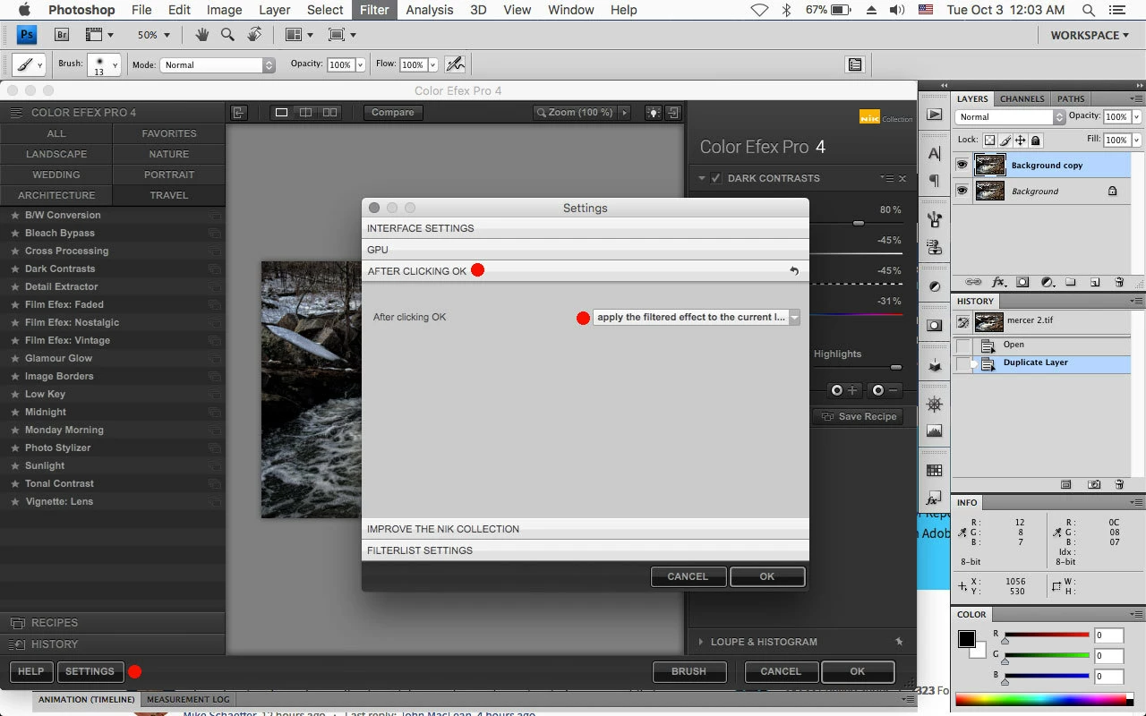This screenshot has height=716, width=1146.
Task: Hide the Background copy layer eye
Action: click(x=962, y=166)
